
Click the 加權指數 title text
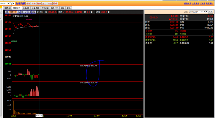pos(21,4)
